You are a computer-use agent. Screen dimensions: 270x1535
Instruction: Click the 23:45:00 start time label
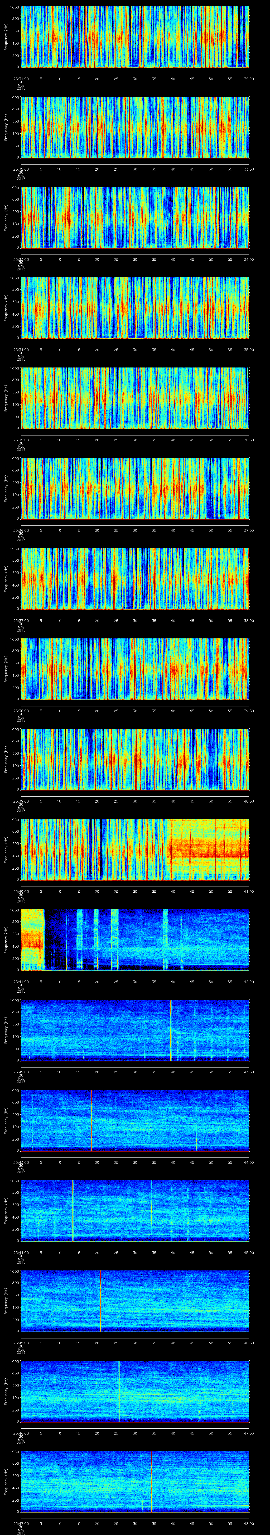point(21,1343)
